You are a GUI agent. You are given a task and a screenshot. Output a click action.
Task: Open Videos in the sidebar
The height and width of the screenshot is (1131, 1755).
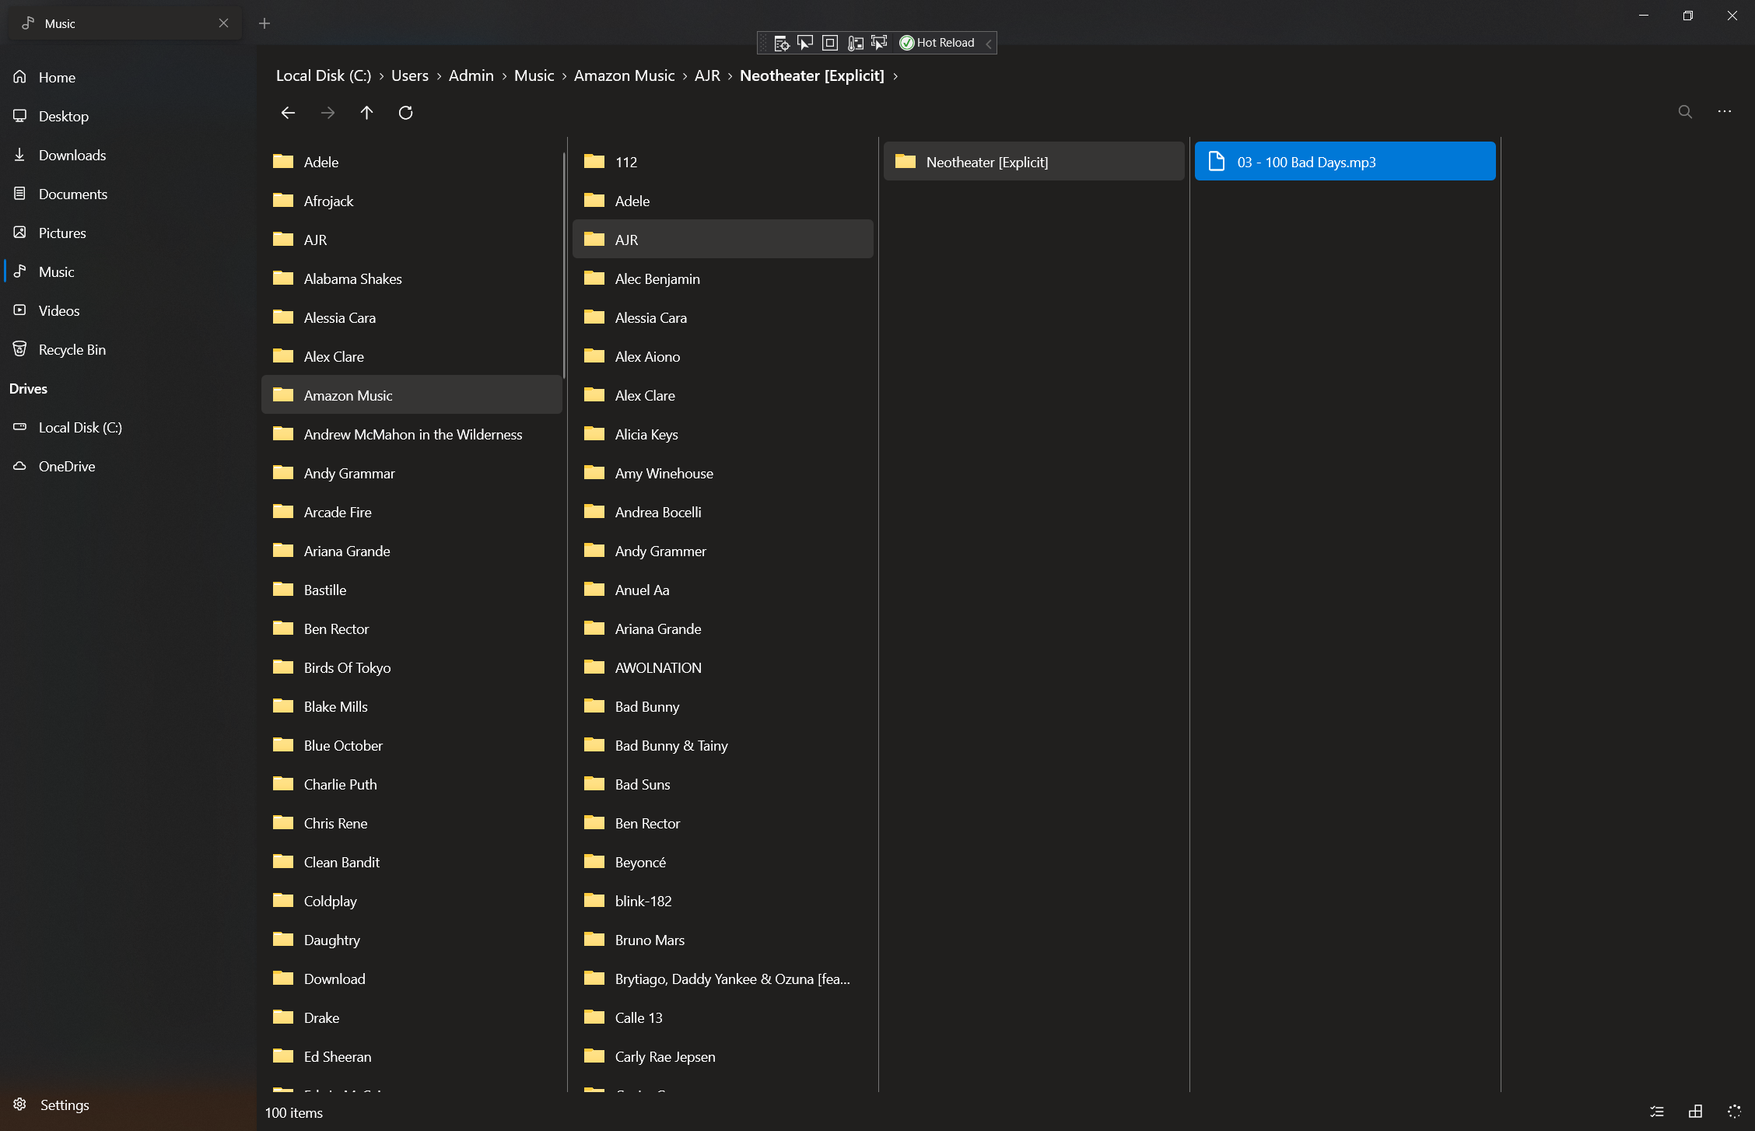pyautogui.click(x=128, y=310)
